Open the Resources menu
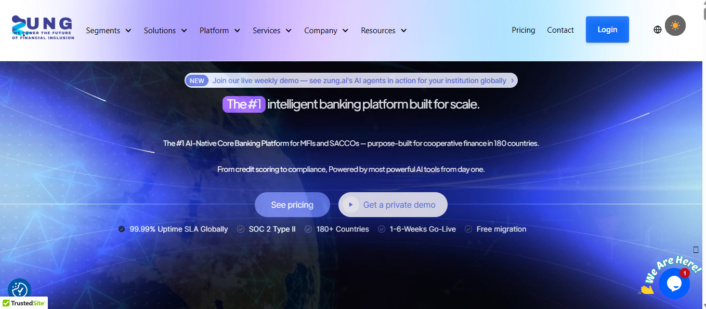Image resolution: width=706 pixels, height=309 pixels. pos(384,31)
